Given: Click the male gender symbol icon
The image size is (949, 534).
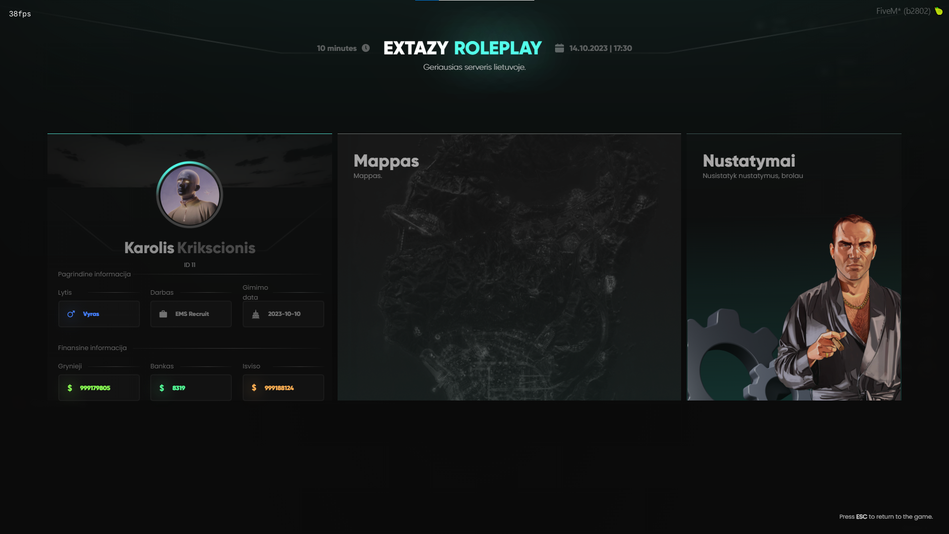Looking at the screenshot, I should click(71, 314).
